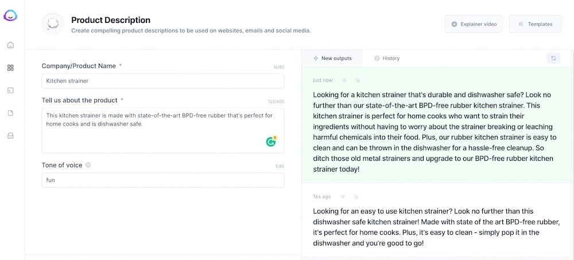This screenshot has width=574, height=260.
Task: Open the home icon in sidebar
Action: click(x=10, y=45)
